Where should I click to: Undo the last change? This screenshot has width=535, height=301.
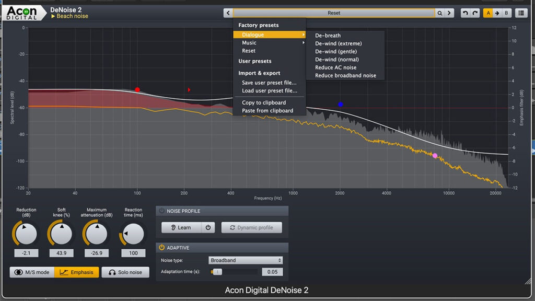(x=465, y=13)
